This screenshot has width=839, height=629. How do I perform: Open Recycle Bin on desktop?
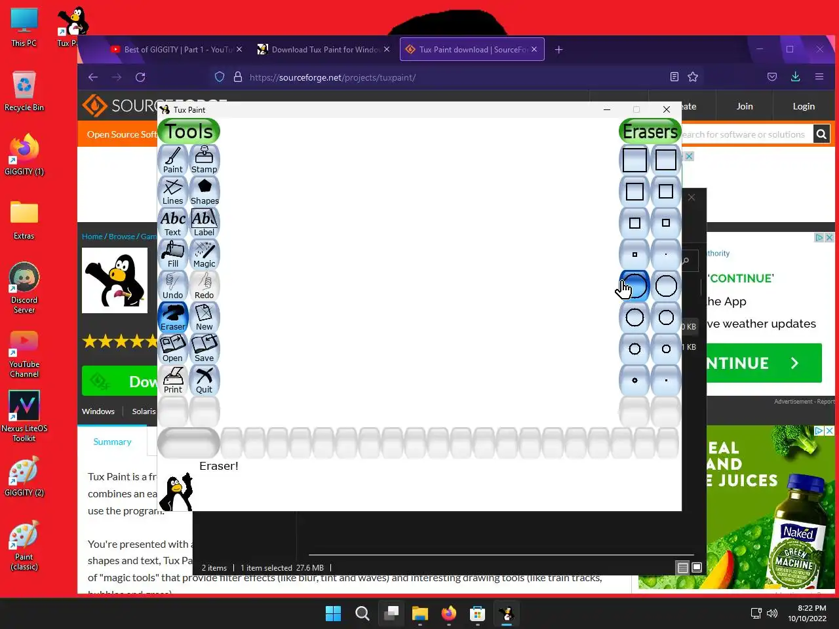(x=24, y=91)
